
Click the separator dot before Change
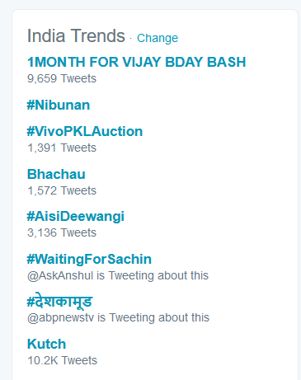click(131, 39)
